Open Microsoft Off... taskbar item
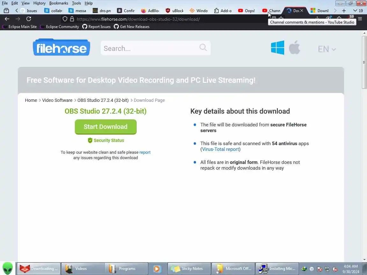 [233, 268]
